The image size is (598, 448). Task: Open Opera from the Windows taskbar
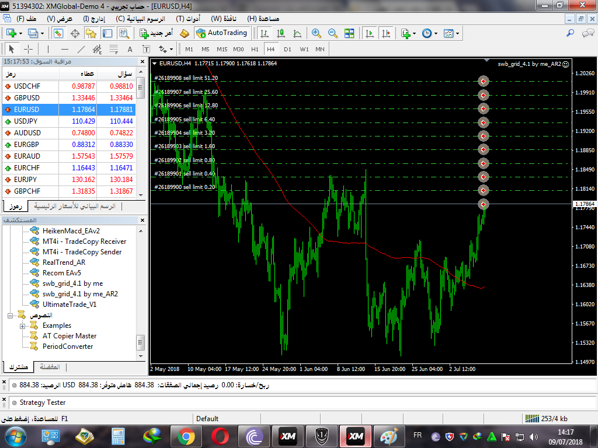[x=220, y=436]
